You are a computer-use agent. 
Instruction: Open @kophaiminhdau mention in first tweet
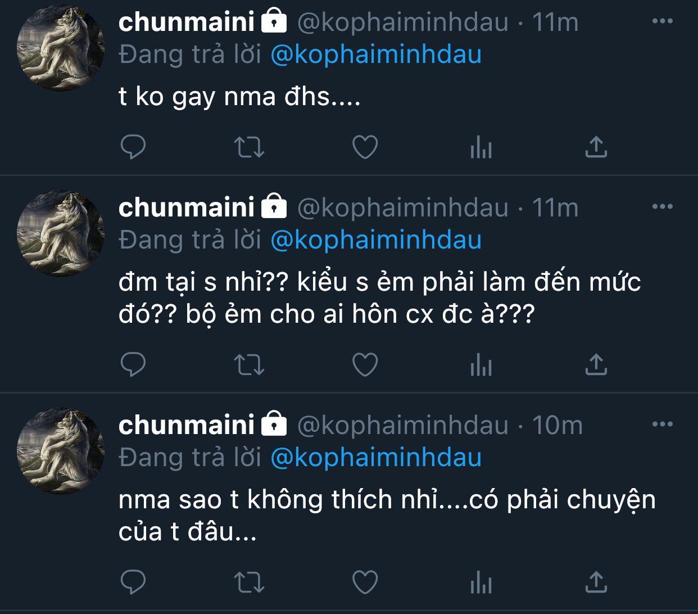point(376,55)
